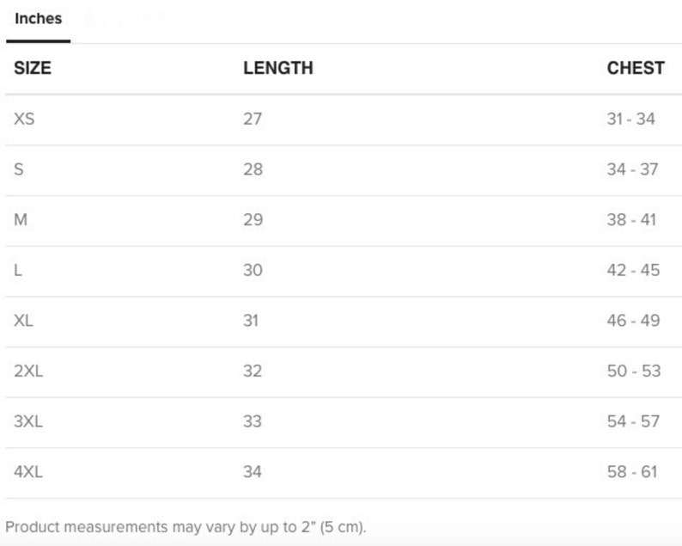This screenshot has width=682, height=546.
Task: Click the LENGTH column header
Action: click(x=278, y=68)
